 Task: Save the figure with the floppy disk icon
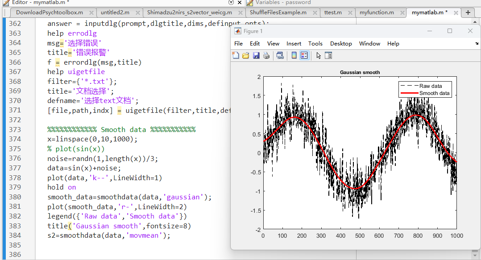coord(256,56)
